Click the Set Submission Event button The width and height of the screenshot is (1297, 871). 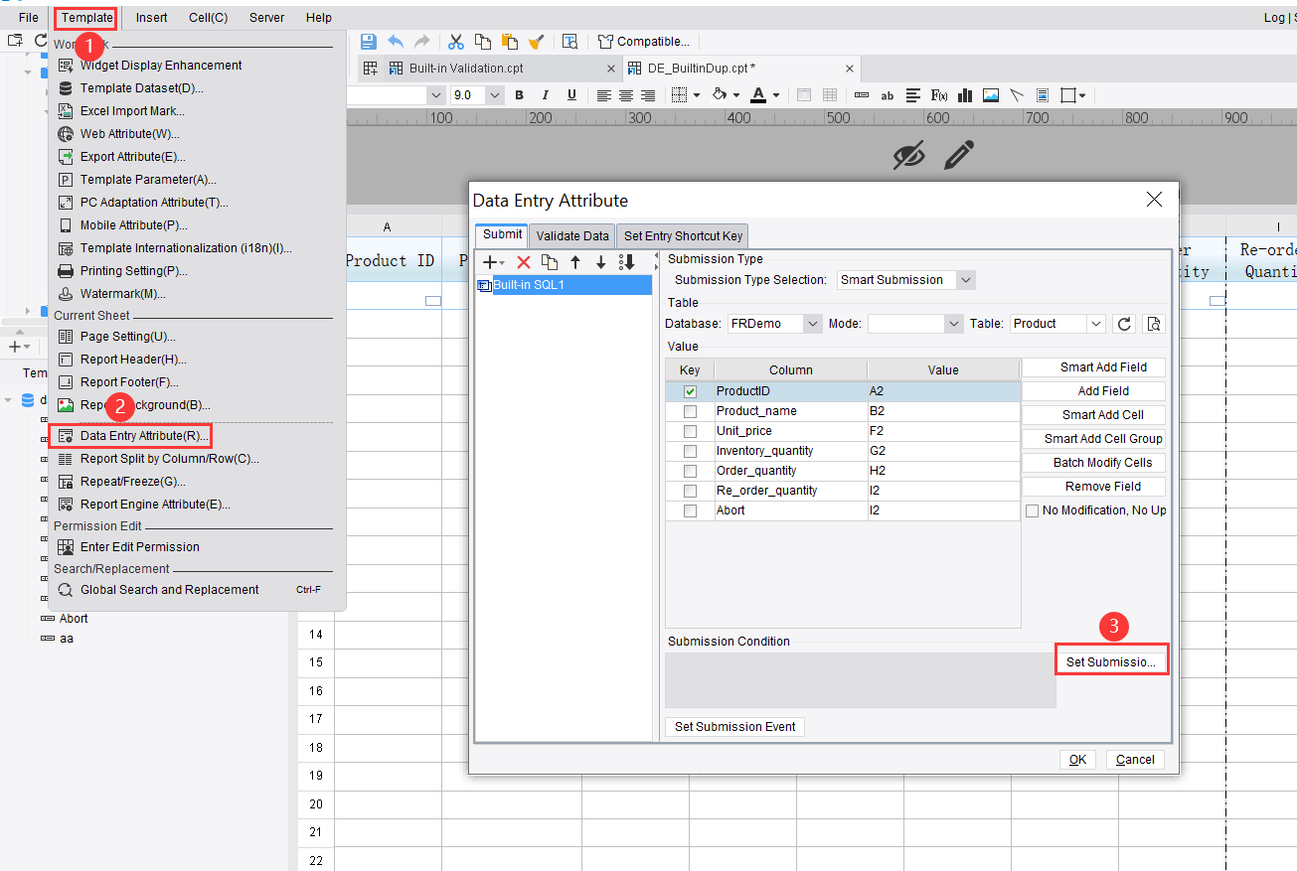(x=734, y=726)
